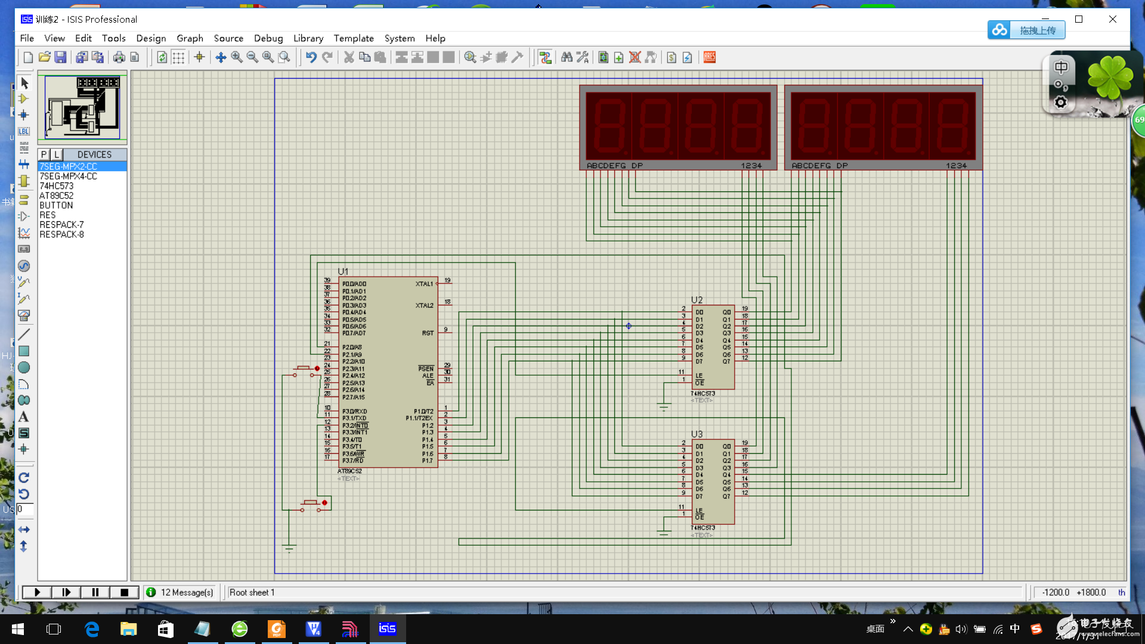Click the Undo toolbar icon
Screen dimensions: 1145x644
click(x=311, y=57)
